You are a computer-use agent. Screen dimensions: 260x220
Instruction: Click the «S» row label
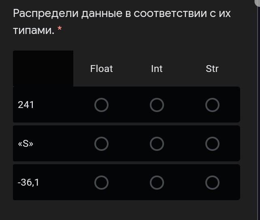26,144
